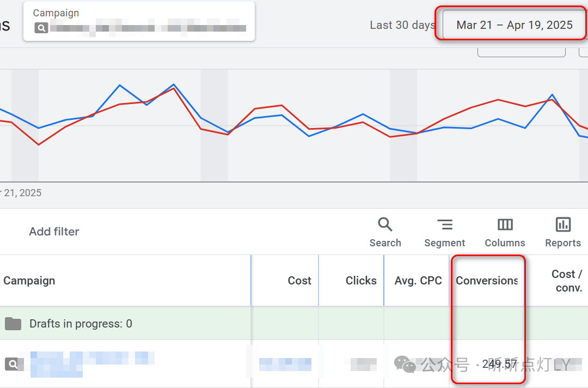Click the magnifier icon in the Campaign selector

tap(41, 28)
